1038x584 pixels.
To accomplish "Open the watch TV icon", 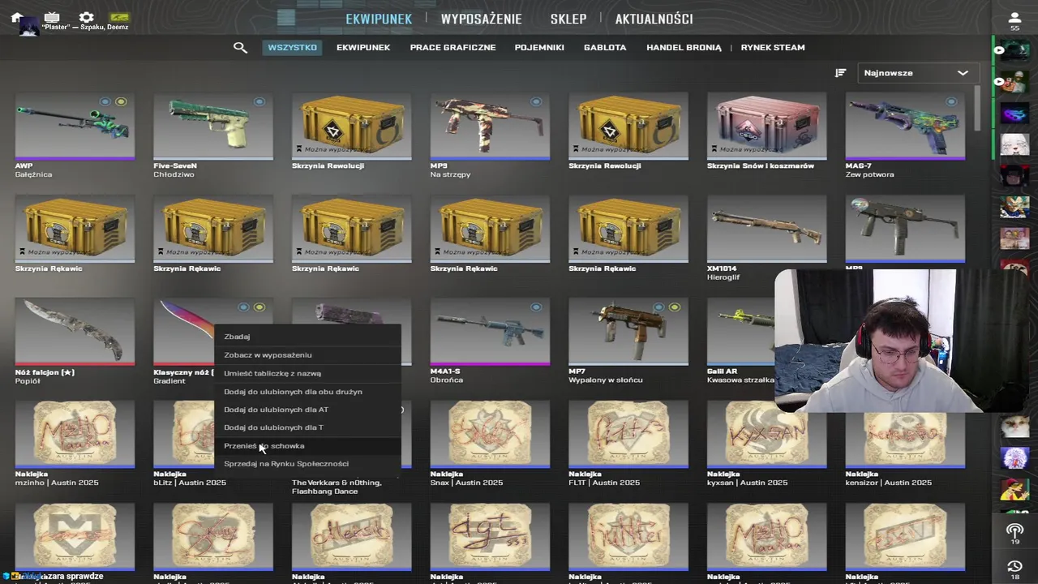I will coord(52,17).
